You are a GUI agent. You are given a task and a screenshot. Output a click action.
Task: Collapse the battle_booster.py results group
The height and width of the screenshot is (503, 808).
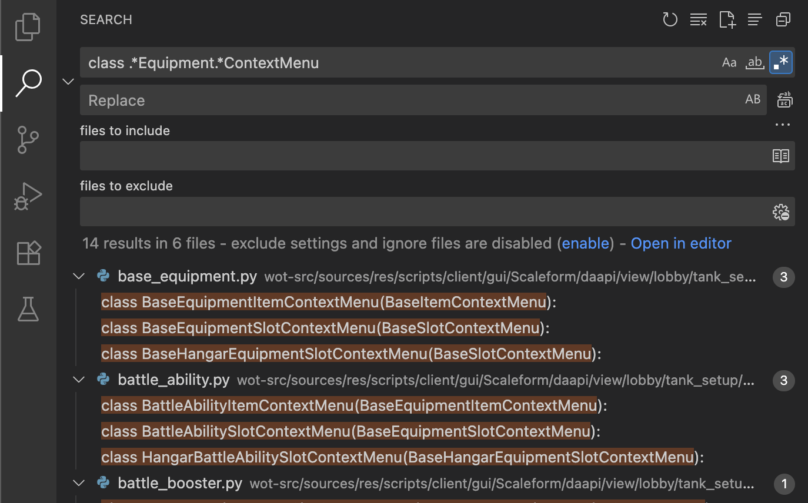[79, 484]
